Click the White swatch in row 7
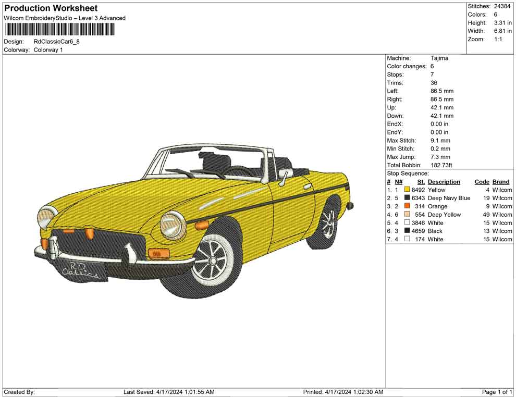 [408, 239]
